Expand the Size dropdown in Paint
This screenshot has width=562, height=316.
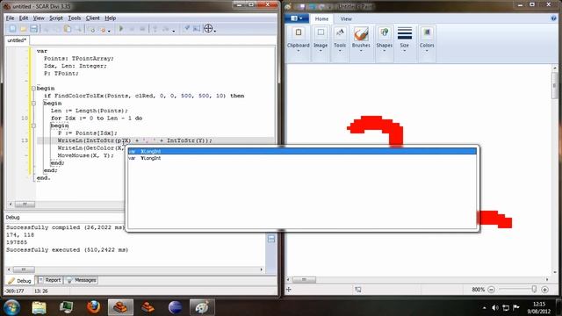pos(404,51)
